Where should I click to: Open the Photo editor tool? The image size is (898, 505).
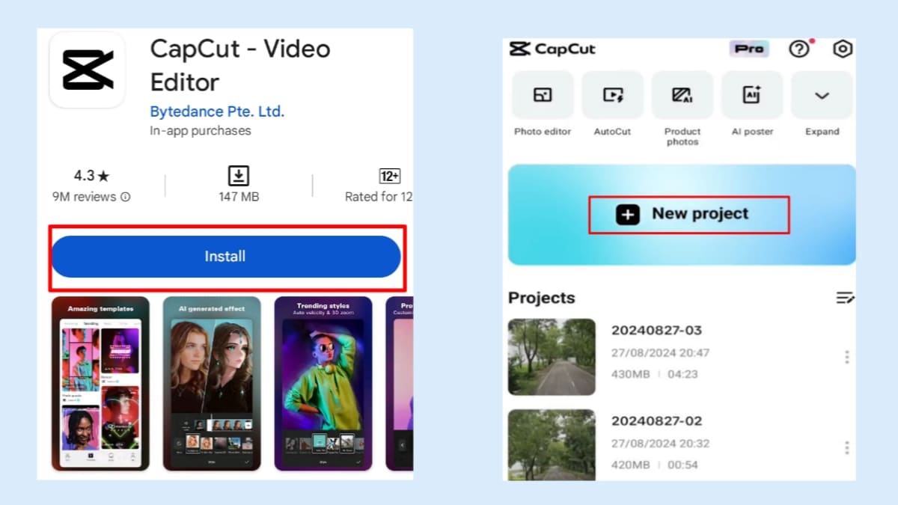click(542, 96)
